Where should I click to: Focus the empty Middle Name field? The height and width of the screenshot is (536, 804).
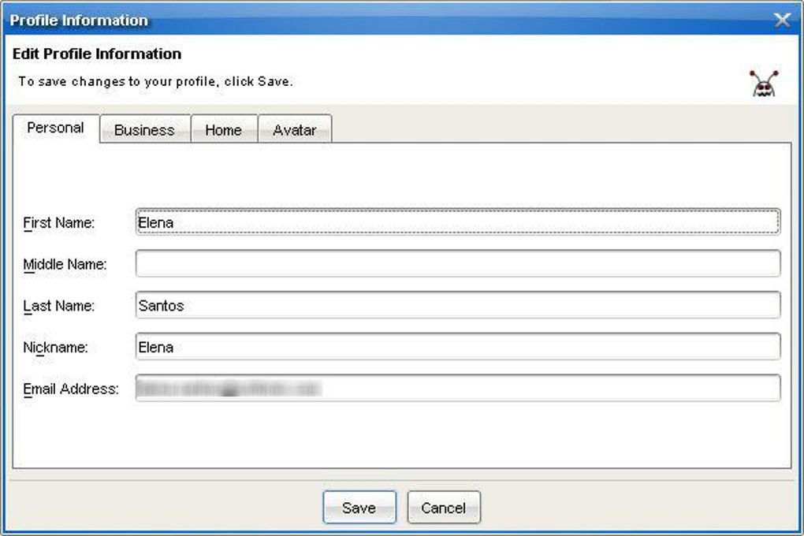pyautogui.click(x=458, y=263)
